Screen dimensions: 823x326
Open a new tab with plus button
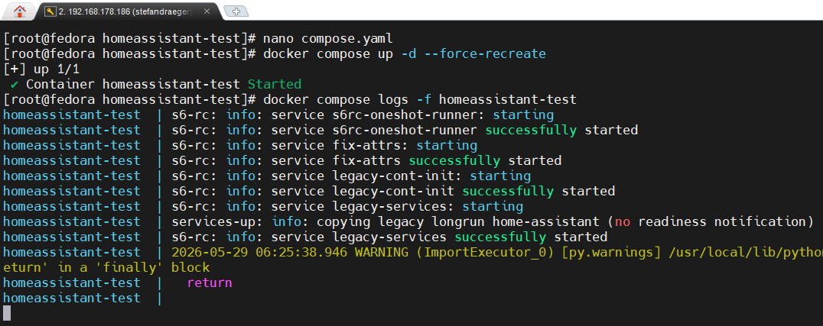(x=236, y=11)
